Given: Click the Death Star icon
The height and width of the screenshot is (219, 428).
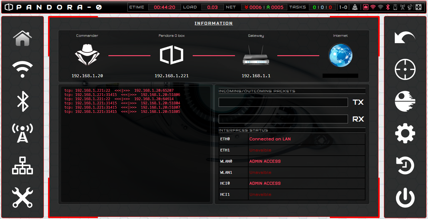Looking at the screenshot, I should click(x=405, y=101).
